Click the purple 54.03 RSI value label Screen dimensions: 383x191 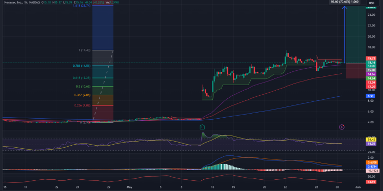(371, 144)
